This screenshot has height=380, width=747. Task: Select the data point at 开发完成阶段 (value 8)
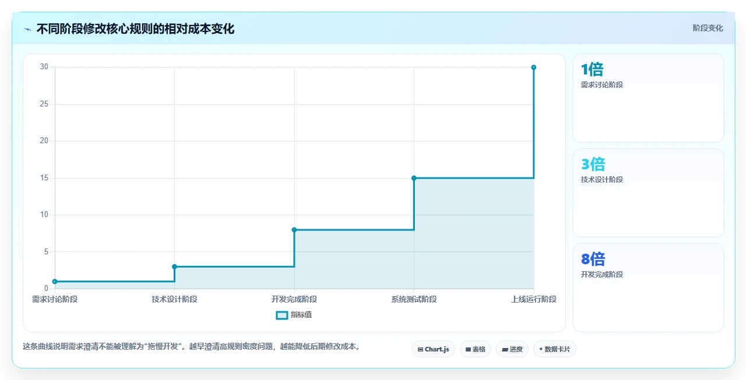click(x=294, y=230)
